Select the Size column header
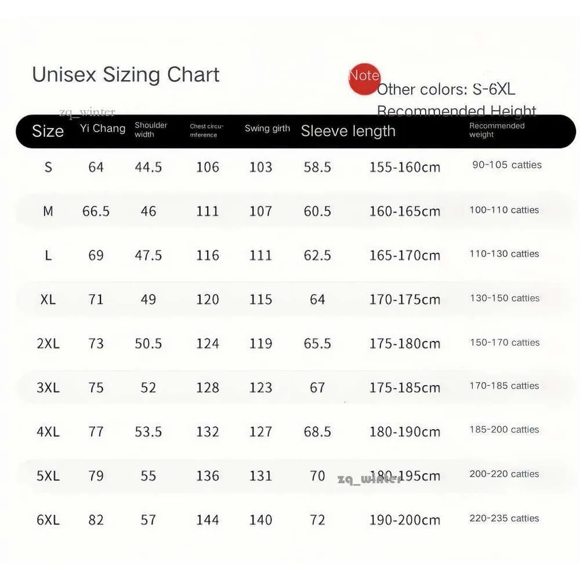 tap(48, 131)
